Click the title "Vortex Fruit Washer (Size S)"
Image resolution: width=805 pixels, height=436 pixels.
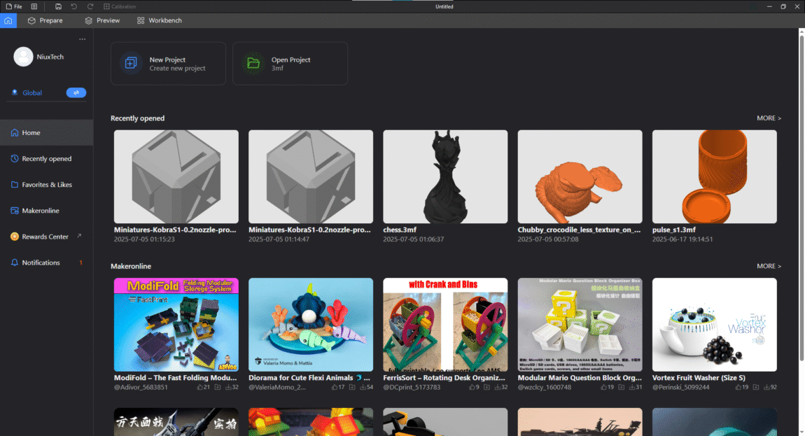point(699,377)
